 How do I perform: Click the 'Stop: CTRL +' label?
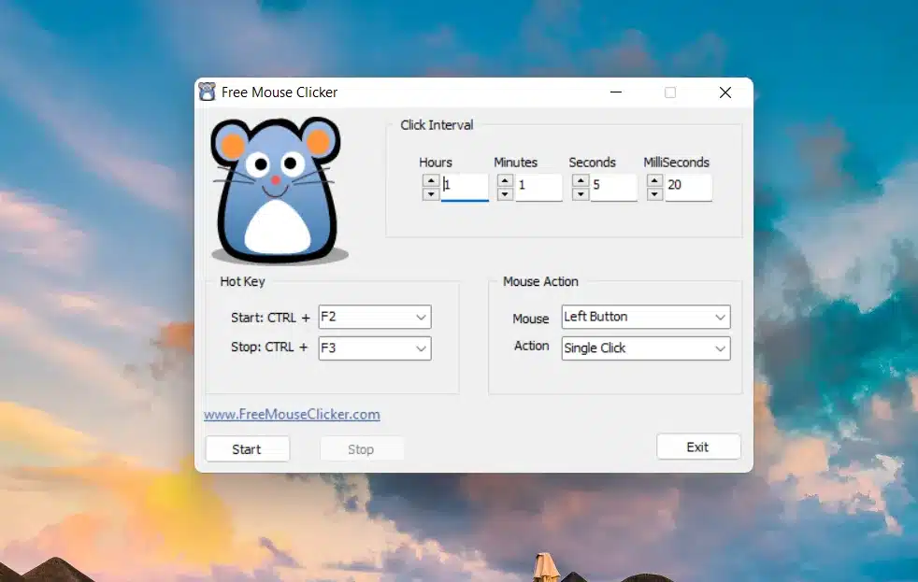click(269, 347)
